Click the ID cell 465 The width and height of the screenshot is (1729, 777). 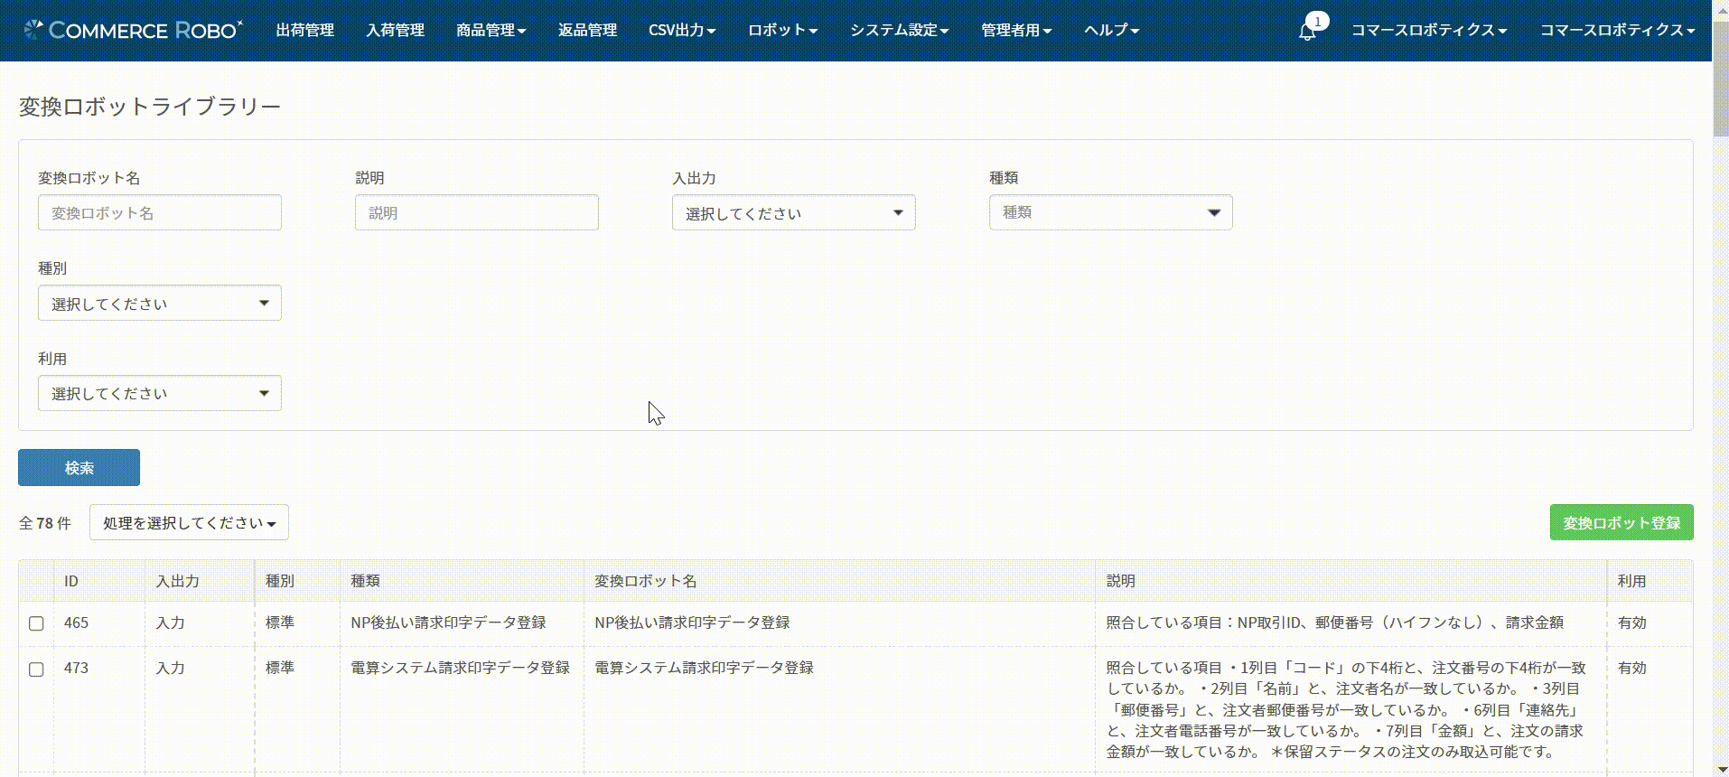(76, 623)
